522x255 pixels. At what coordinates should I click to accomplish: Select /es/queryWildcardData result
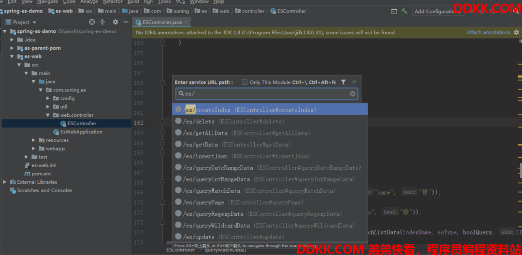270,226
